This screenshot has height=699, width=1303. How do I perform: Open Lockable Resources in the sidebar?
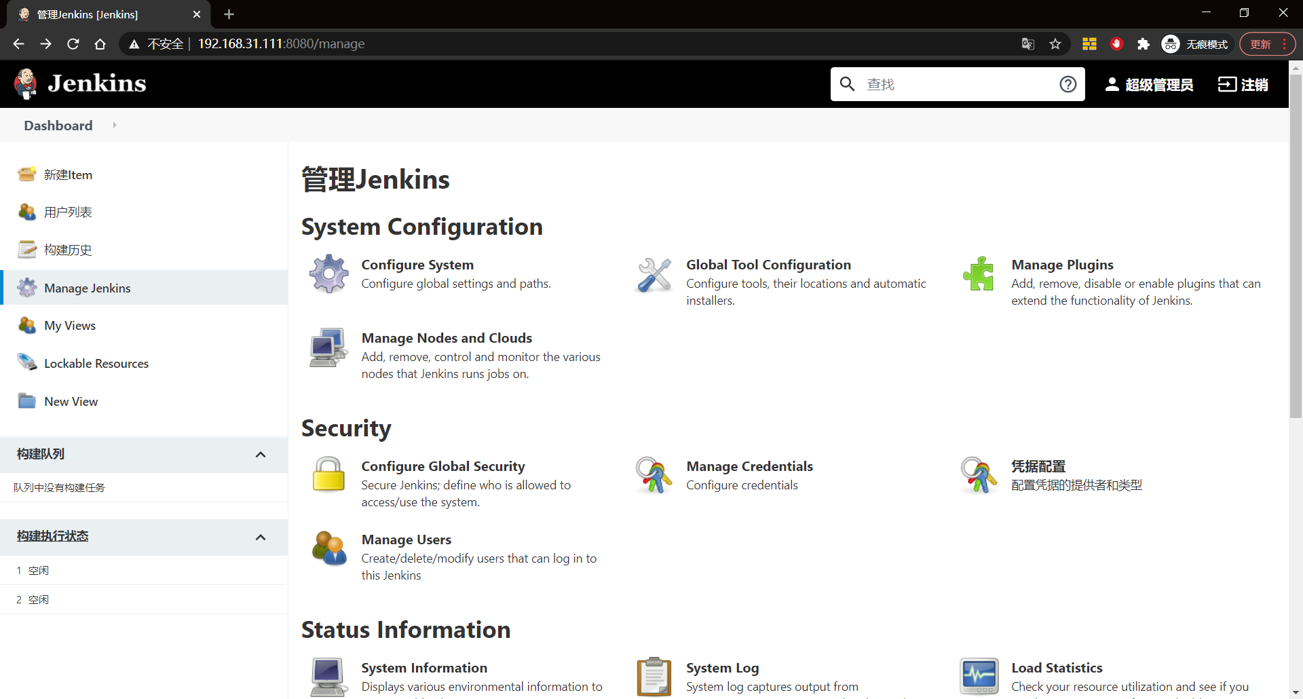(96, 363)
